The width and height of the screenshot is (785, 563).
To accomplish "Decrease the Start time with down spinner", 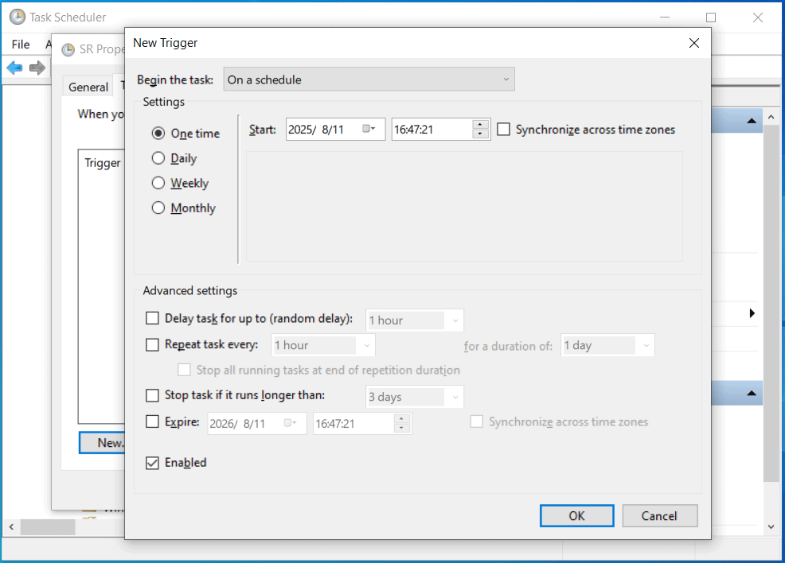I will [480, 134].
